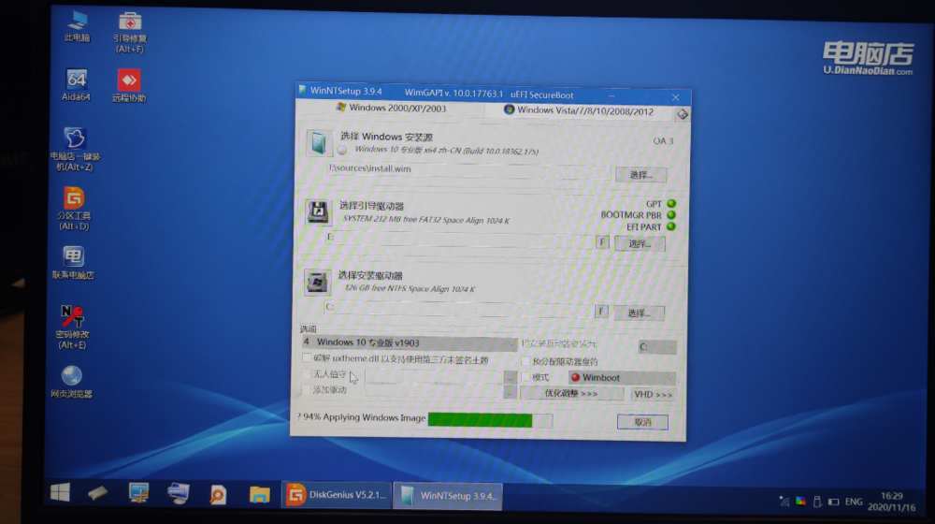Launch the Aida64 desktop icon
Image resolution: width=935 pixels, height=524 pixels.
pyautogui.click(x=77, y=85)
